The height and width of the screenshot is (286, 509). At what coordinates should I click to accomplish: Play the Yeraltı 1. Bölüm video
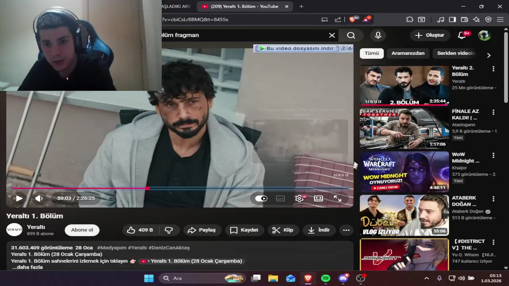19,198
